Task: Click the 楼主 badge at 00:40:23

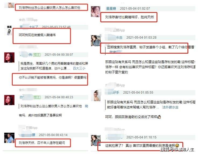Action: click(37, 97)
